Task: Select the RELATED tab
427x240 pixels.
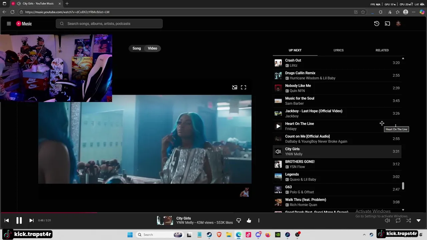Action: tap(382, 50)
